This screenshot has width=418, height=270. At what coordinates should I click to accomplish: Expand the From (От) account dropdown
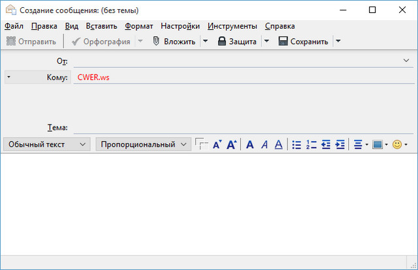[406, 61]
